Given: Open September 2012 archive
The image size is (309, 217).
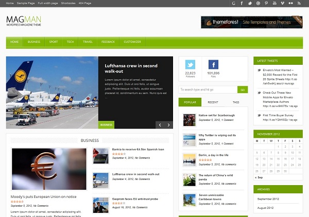Looking at the screenshot, I should pos(268,199).
